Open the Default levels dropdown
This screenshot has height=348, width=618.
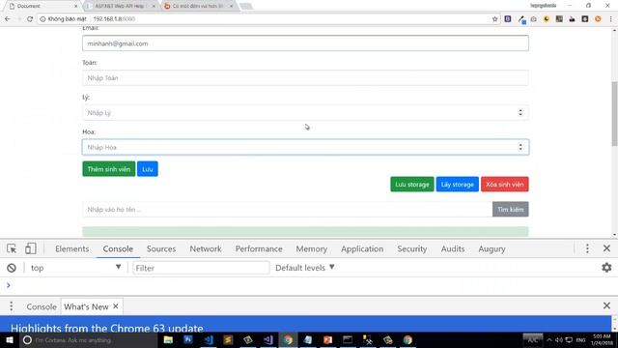point(305,268)
